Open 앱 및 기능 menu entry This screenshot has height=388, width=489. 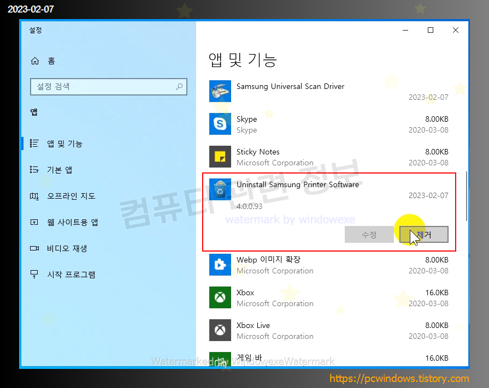pyautogui.click(x=64, y=144)
